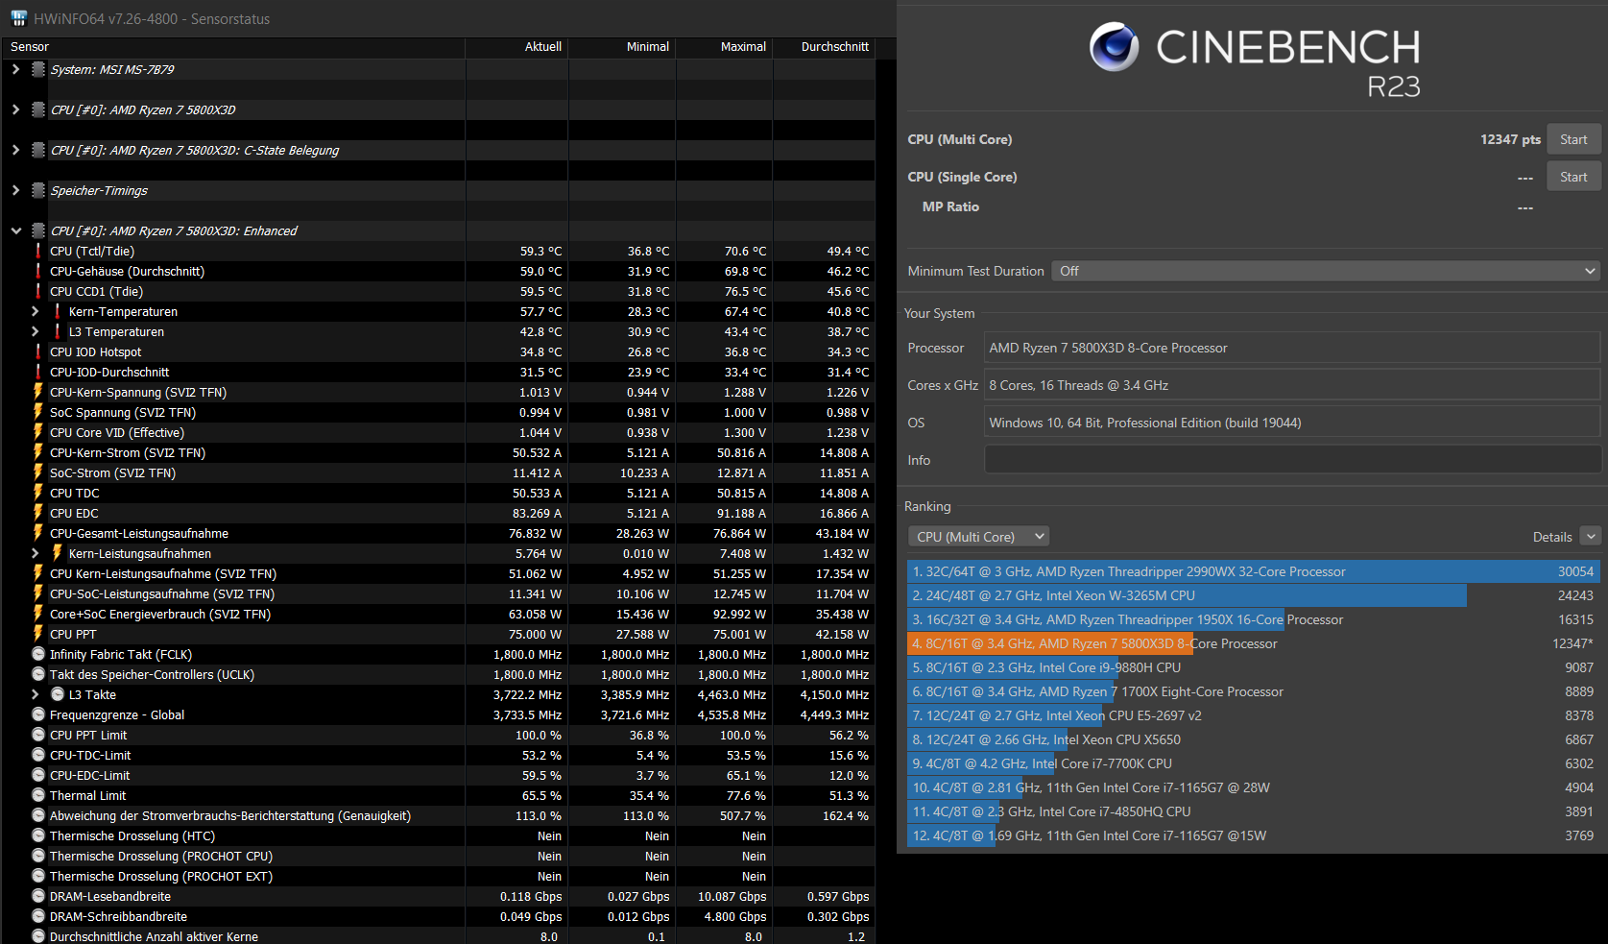Click thermometer icon next to CPU IOD Hotspot
This screenshot has width=1608, height=944.
point(38,351)
